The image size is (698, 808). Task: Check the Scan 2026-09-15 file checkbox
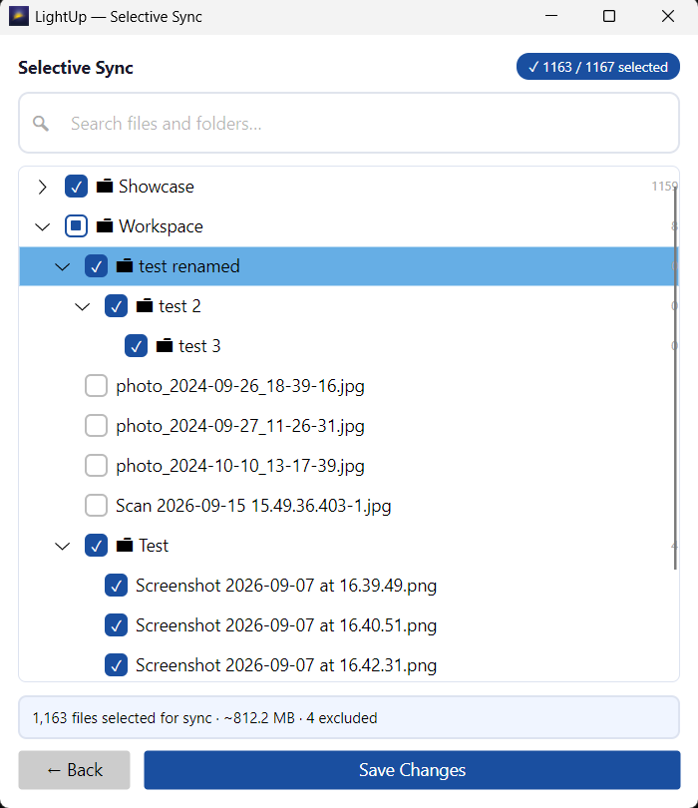pyautogui.click(x=97, y=506)
